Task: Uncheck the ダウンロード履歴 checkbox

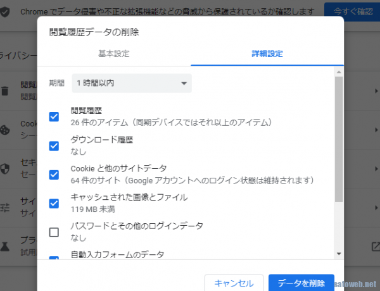Action: 54,145
